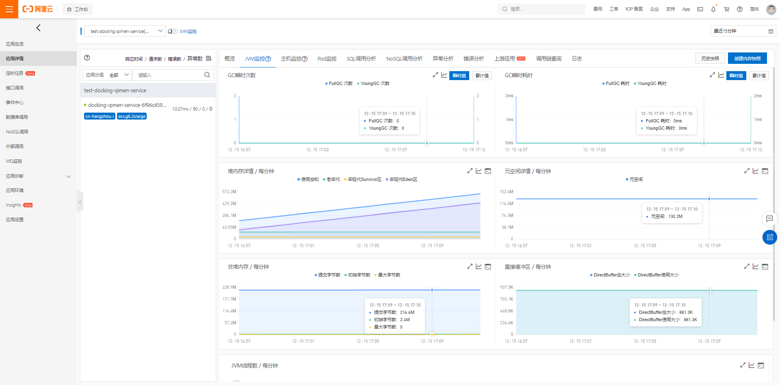
Task: Click the window icon on 元空间详情 panel
Action: 765,171
